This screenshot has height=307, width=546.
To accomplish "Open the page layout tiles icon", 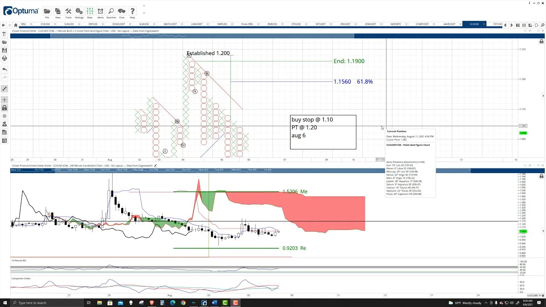I will [518, 25].
